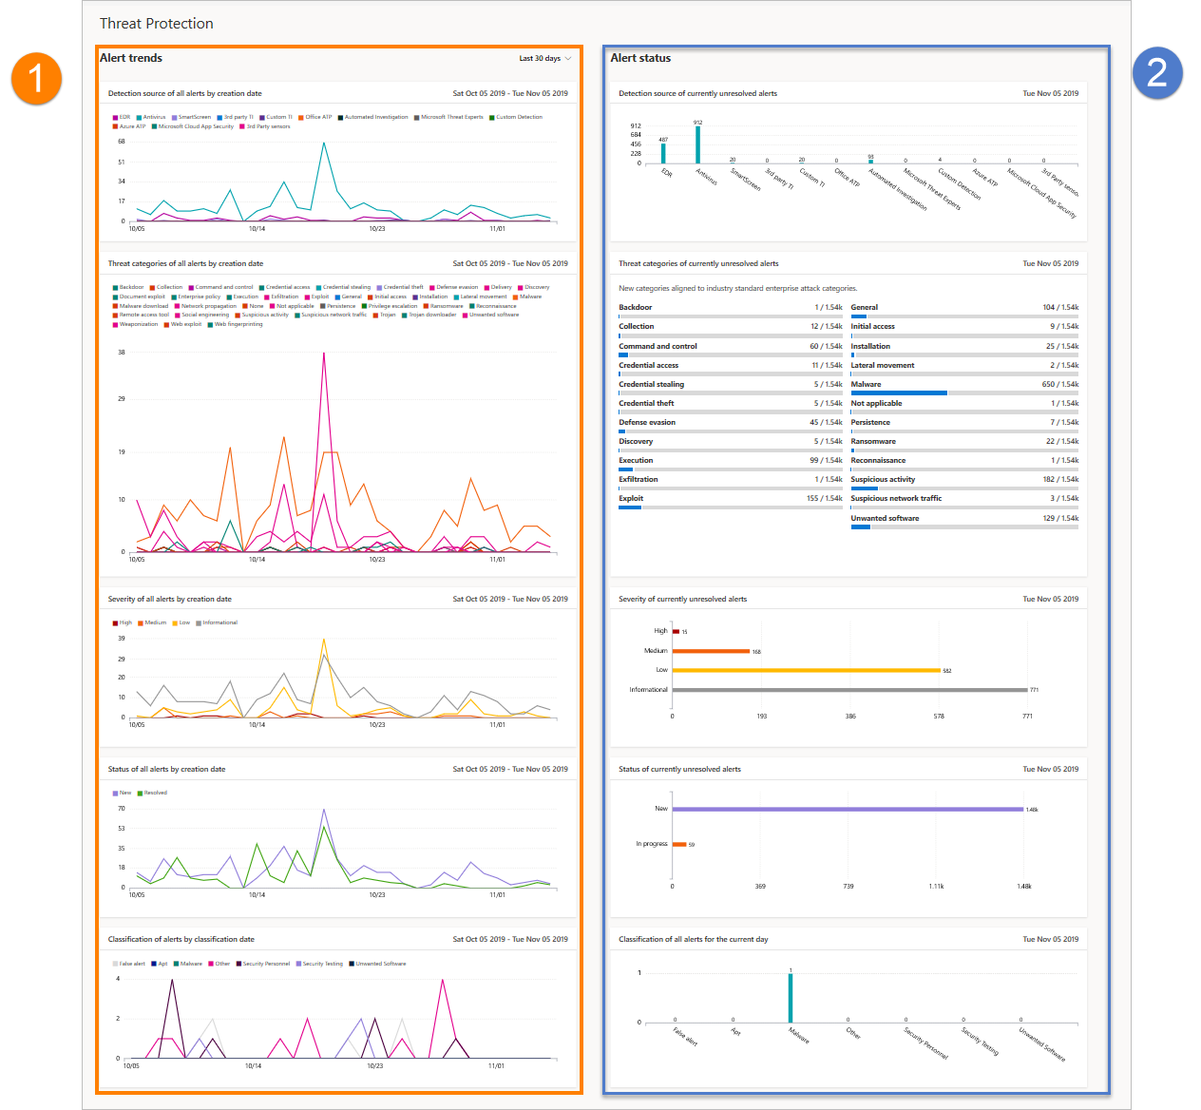The width and height of the screenshot is (1201, 1110).
Task: Open the Last 30 days dropdown
Action: tap(544, 59)
